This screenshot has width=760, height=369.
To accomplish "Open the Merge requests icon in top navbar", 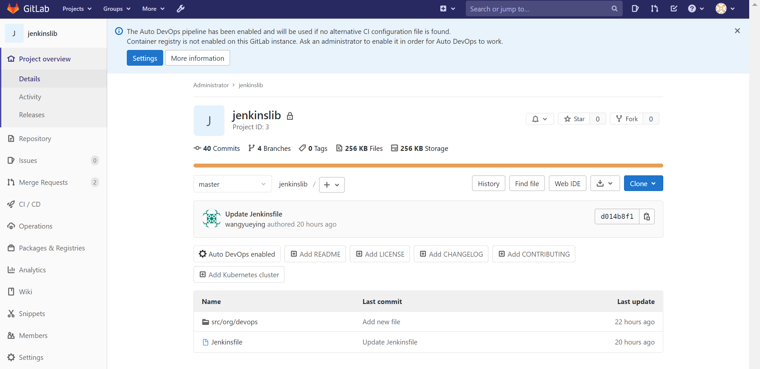I will coord(654,9).
